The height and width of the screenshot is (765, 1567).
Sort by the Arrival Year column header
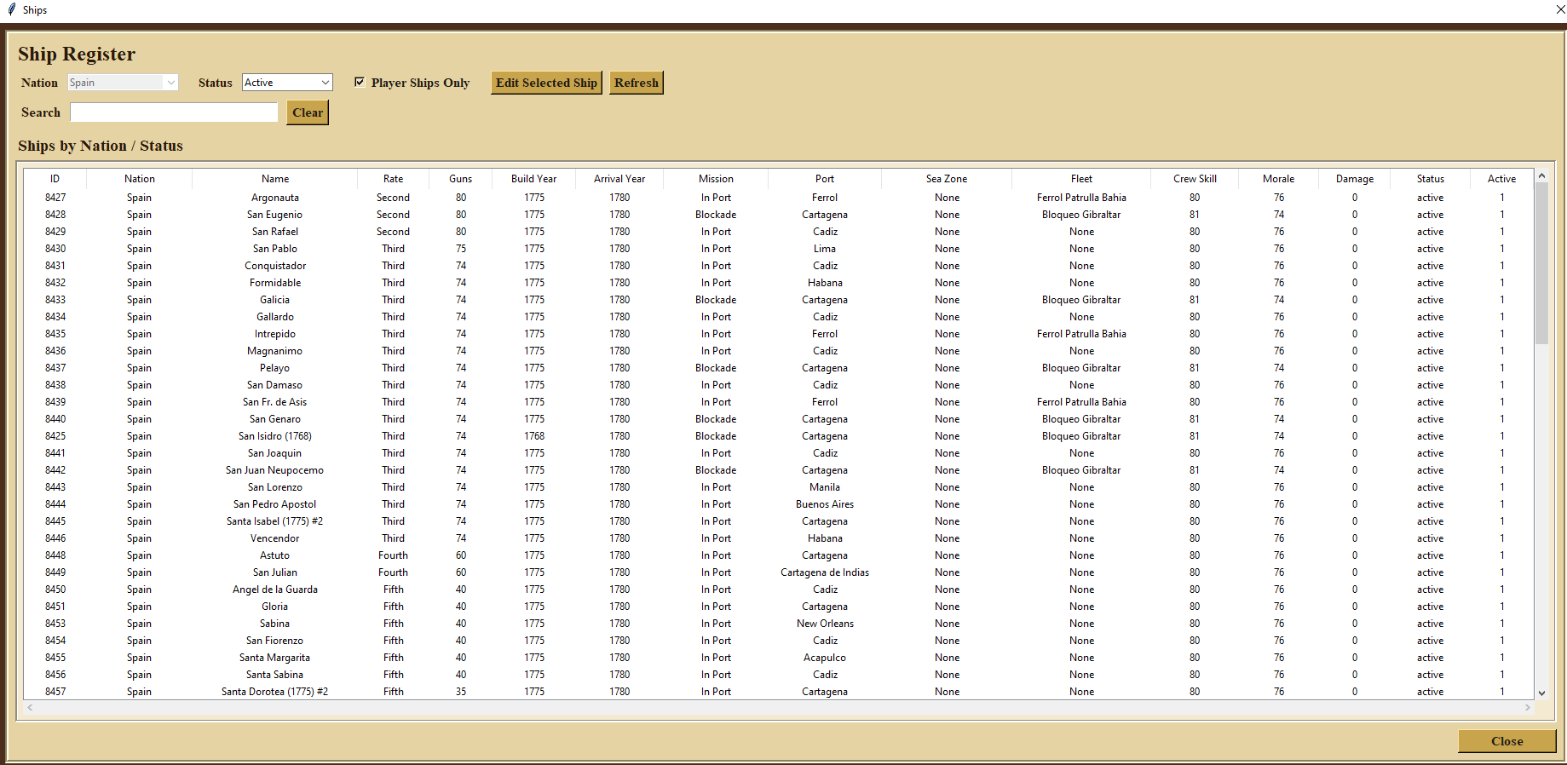coord(619,179)
